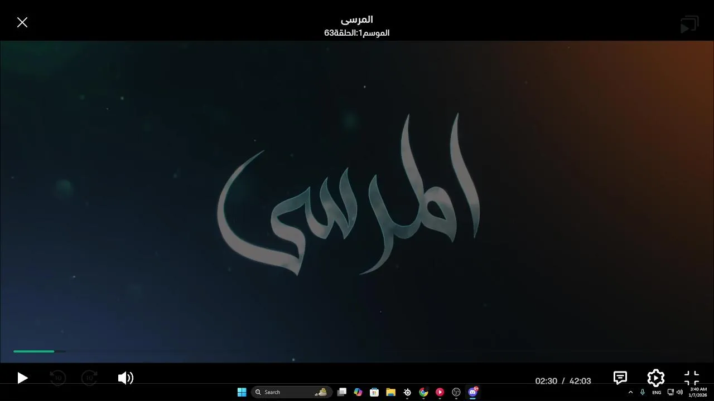Click the video progress bar
This screenshot has width=714, height=401.
coord(357,351)
